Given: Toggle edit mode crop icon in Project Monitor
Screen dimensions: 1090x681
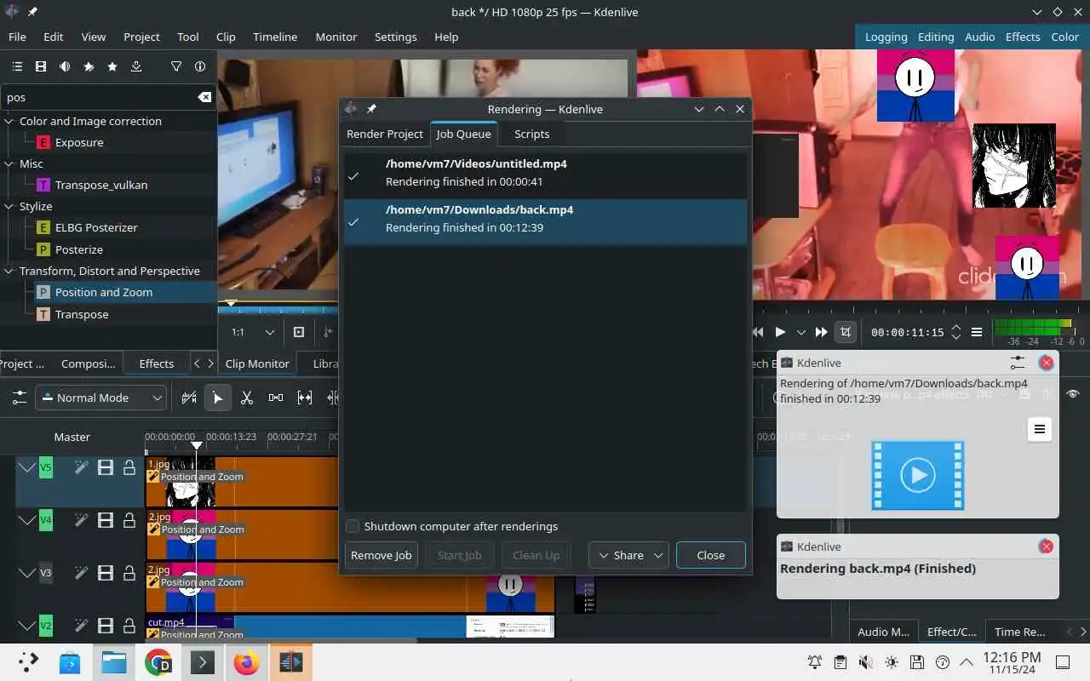Looking at the screenshot, I should 846,332.
